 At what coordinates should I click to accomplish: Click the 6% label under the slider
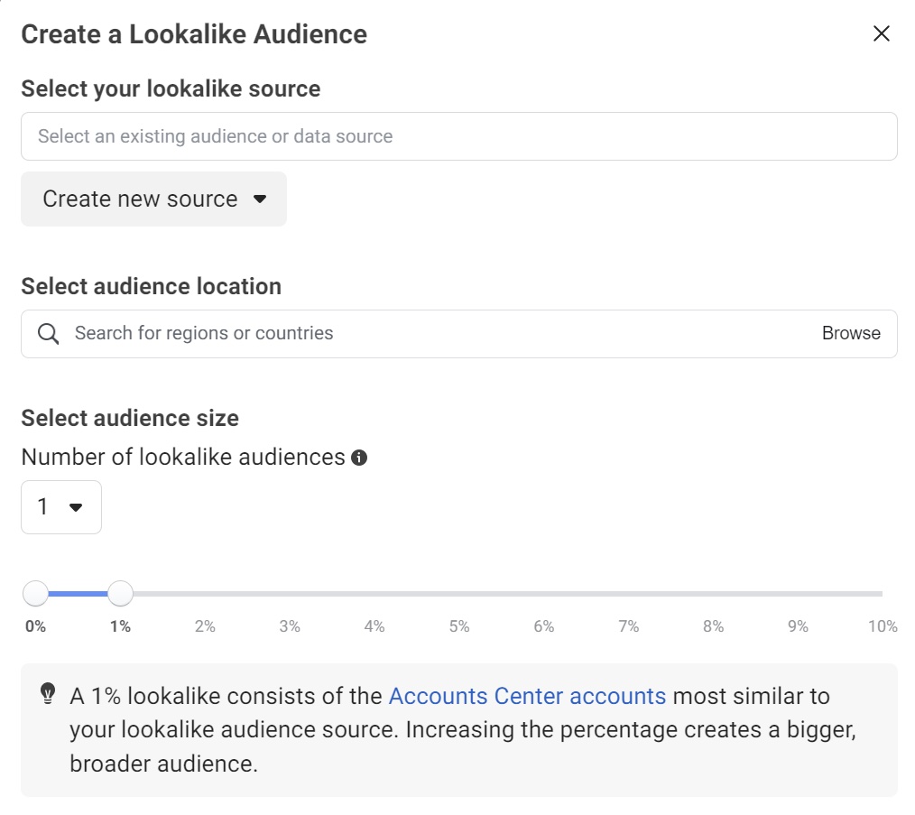[x=544, y=626]
